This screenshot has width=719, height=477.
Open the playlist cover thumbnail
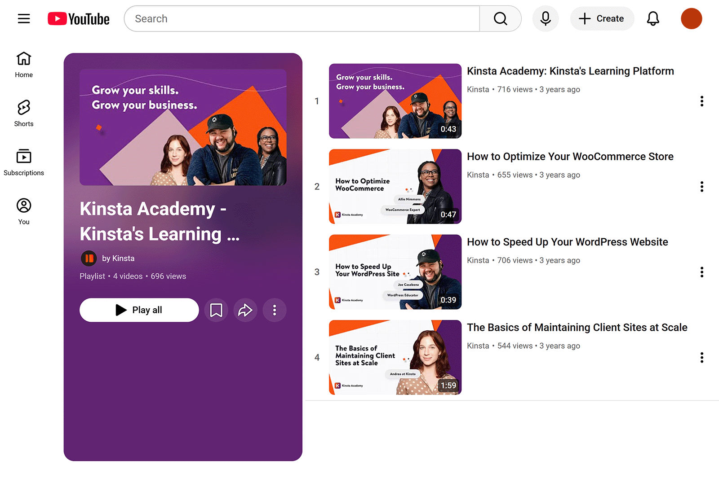(x=183, y=127)
